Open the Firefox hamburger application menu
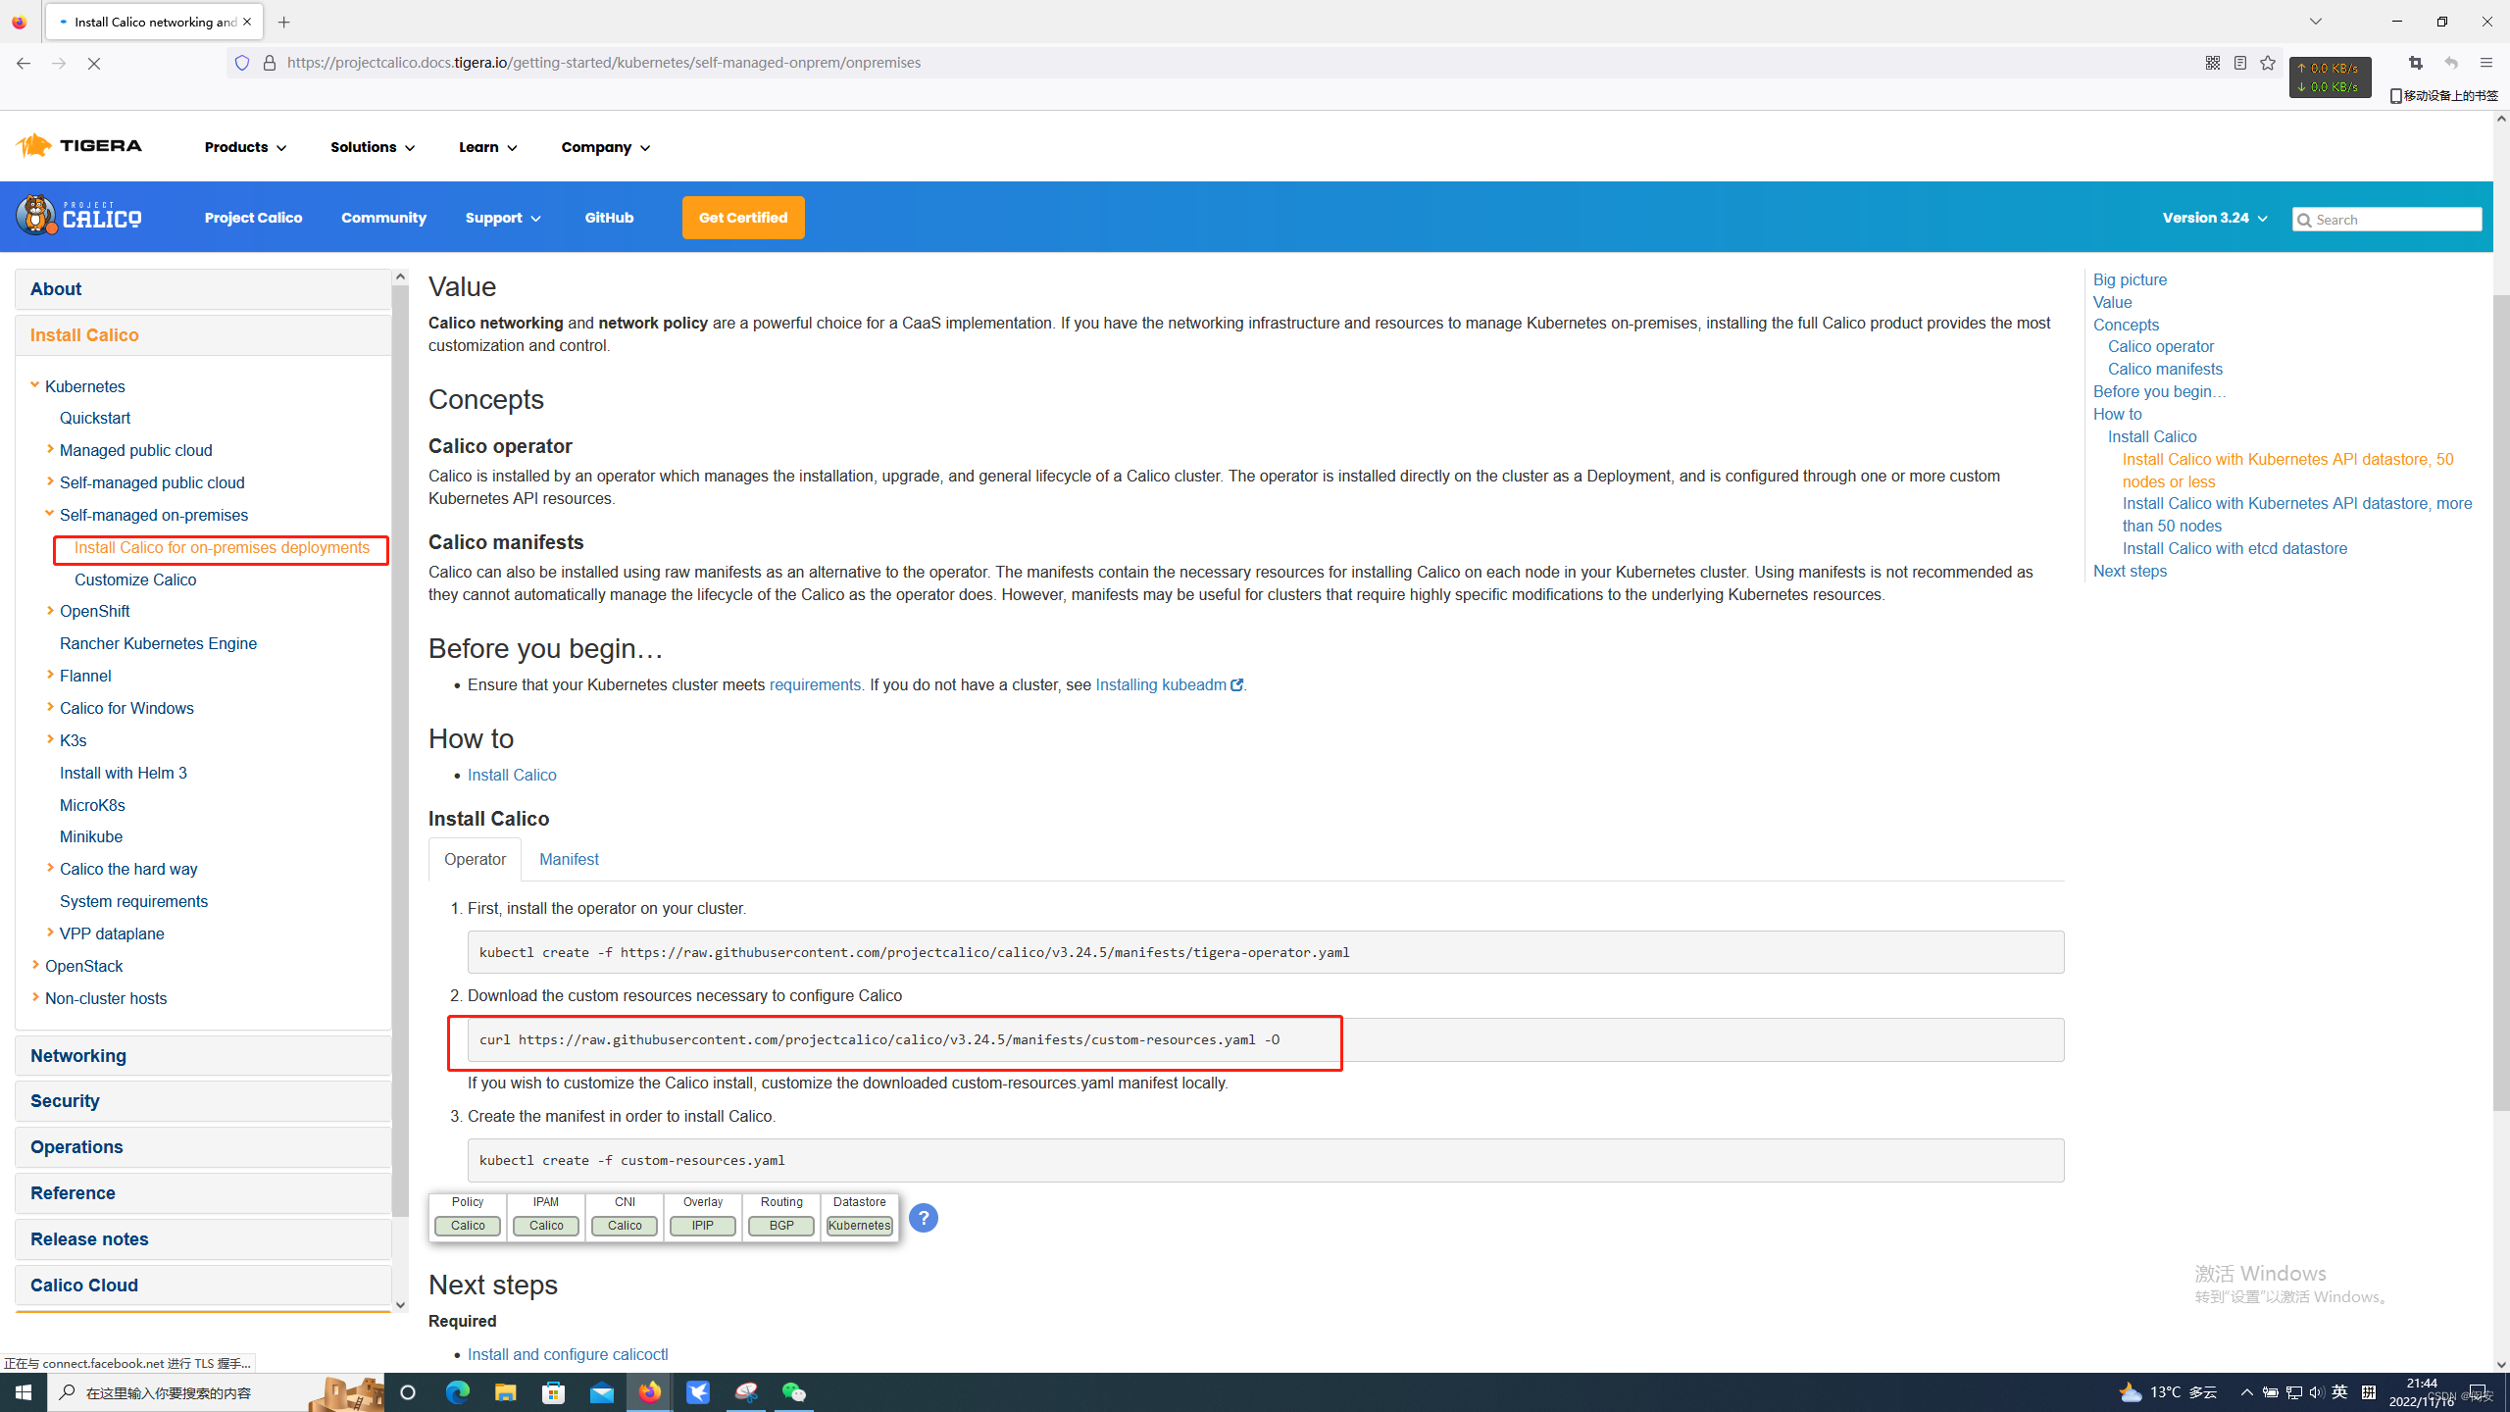2510x1412 pixels. click(x=2485, y=63)
